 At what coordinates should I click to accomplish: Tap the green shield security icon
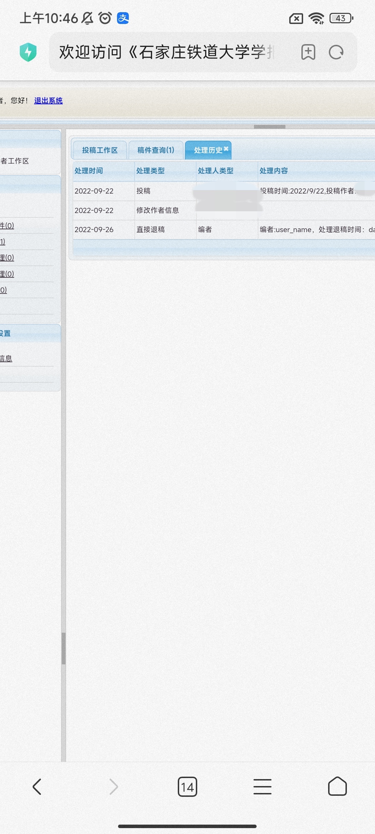point(28,52)
